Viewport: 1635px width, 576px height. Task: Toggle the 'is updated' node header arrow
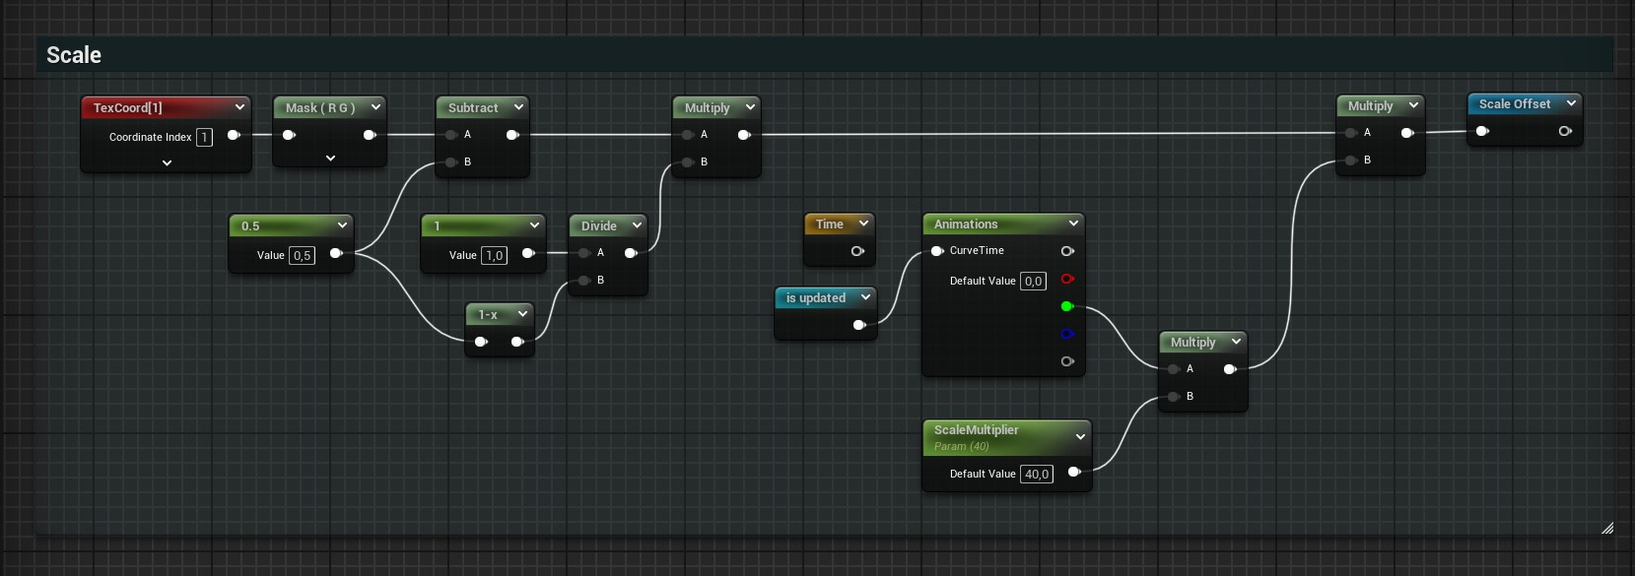pyautogui.click(x=865, y=296)
